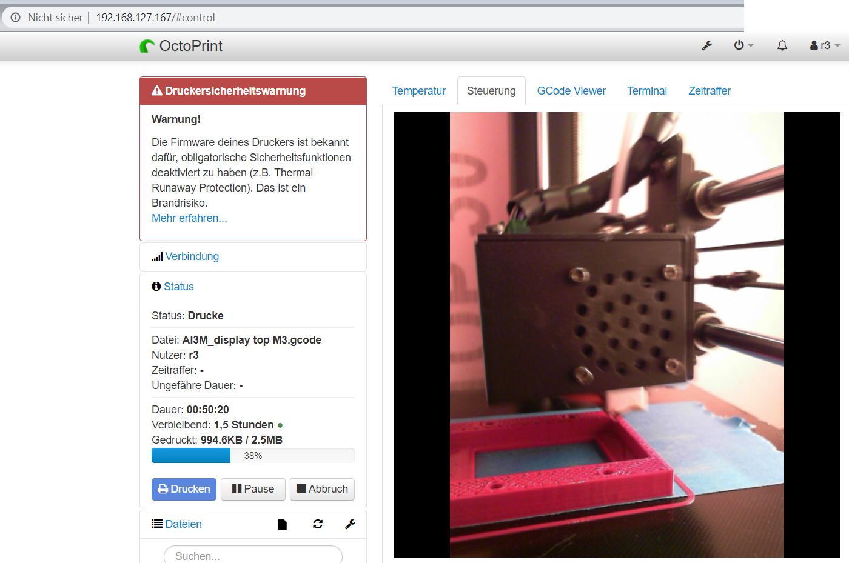The image size is (849, 563).
Task: Open the GCode Viewer tab
Action: 571,90
